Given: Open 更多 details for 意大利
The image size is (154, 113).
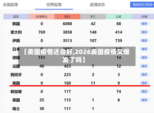Looking at the screenshot, I should pos(144,32).
